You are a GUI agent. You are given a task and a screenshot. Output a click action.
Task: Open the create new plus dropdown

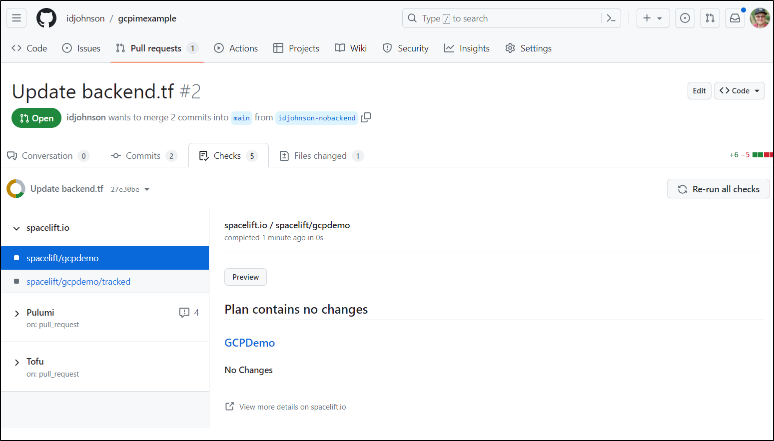click(653, 18)
